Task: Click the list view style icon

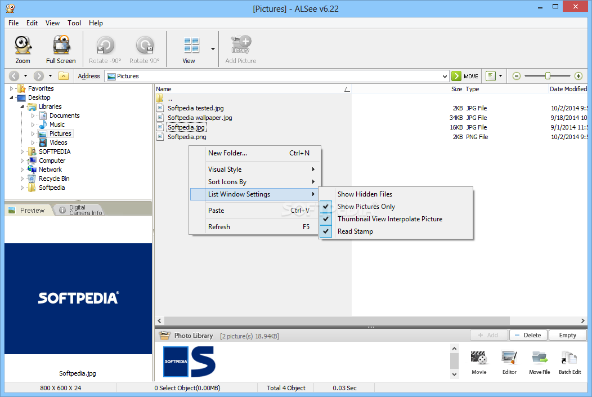Action: click(491, 76)
